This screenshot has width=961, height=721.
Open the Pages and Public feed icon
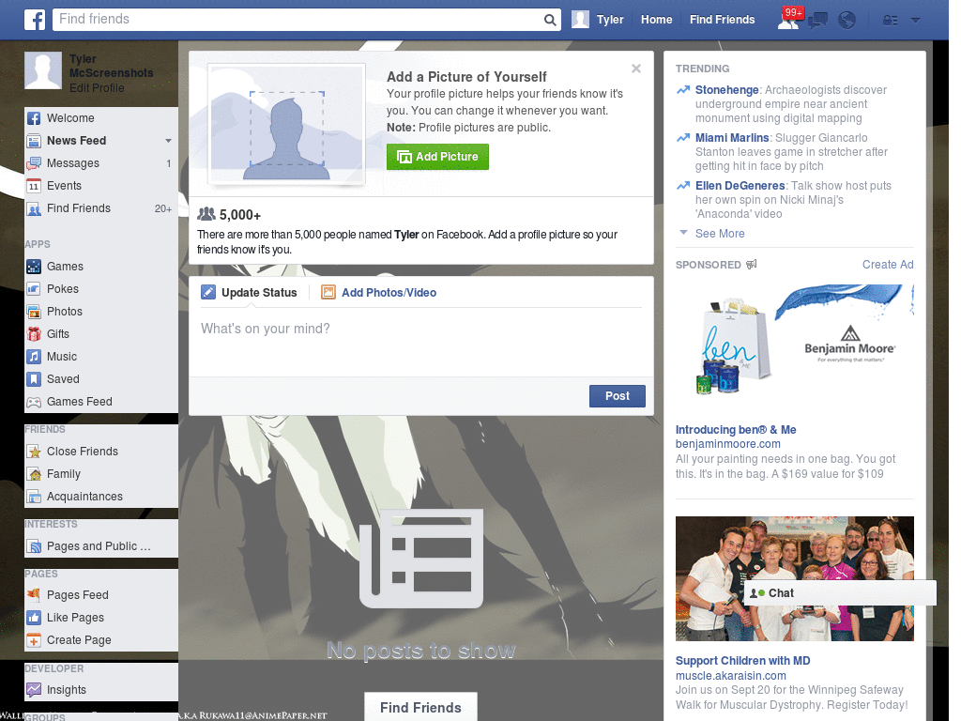(34, 546)
